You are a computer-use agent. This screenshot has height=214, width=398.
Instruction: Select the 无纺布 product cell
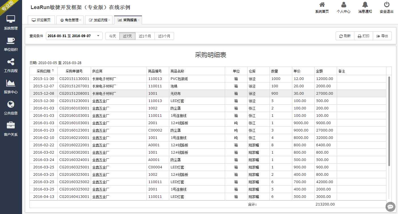click(197, 94)
